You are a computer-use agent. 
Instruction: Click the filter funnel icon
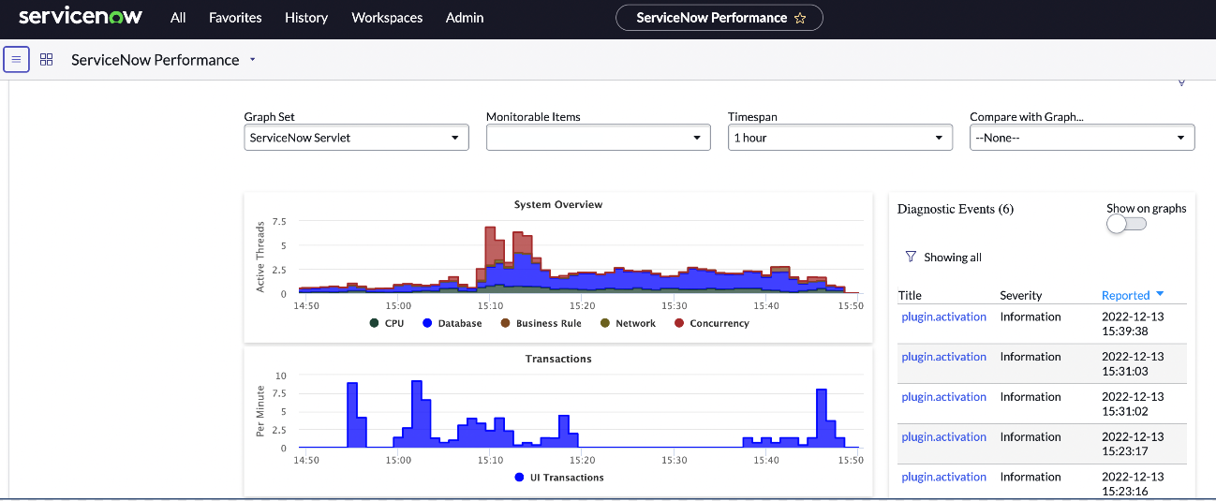pyautogui.click(x=911, y=257)
